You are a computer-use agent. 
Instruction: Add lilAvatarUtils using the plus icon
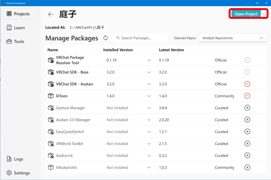point(247,167)
